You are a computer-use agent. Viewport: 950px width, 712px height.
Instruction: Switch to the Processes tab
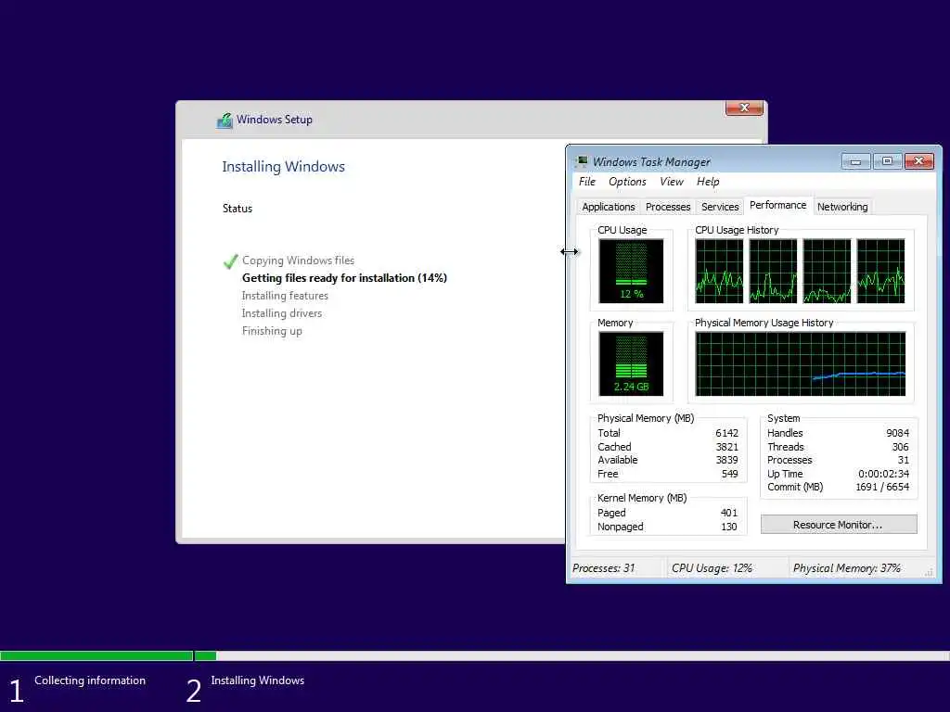pos(668,207)
